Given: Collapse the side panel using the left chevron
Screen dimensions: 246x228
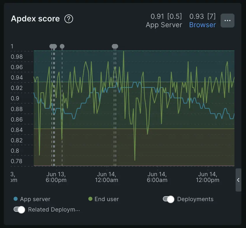Looking at the screenshot, I should [x=238, y=180].
